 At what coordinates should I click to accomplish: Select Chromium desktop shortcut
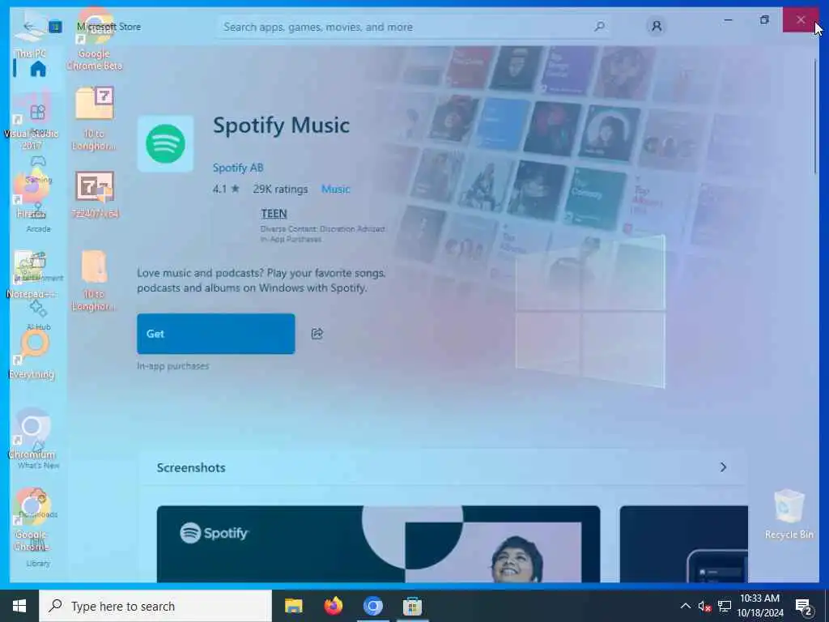click(x=32, y=435)
